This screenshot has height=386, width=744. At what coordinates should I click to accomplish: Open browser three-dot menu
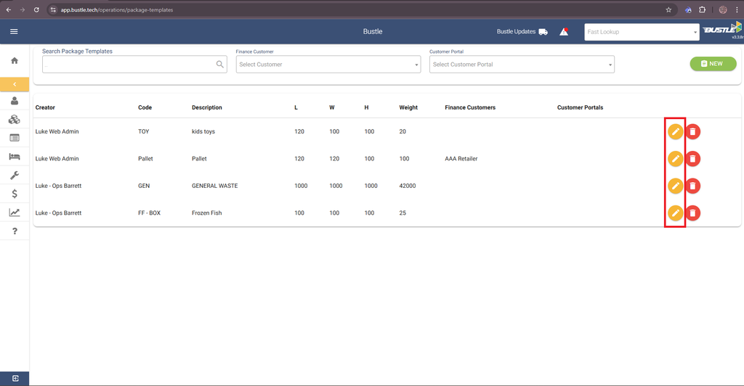pyautogui.click(x=737, y=9)
